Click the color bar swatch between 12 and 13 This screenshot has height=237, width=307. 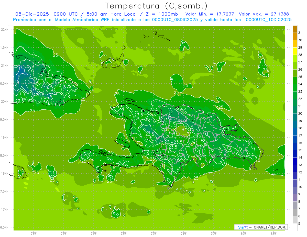coord(295,168)
